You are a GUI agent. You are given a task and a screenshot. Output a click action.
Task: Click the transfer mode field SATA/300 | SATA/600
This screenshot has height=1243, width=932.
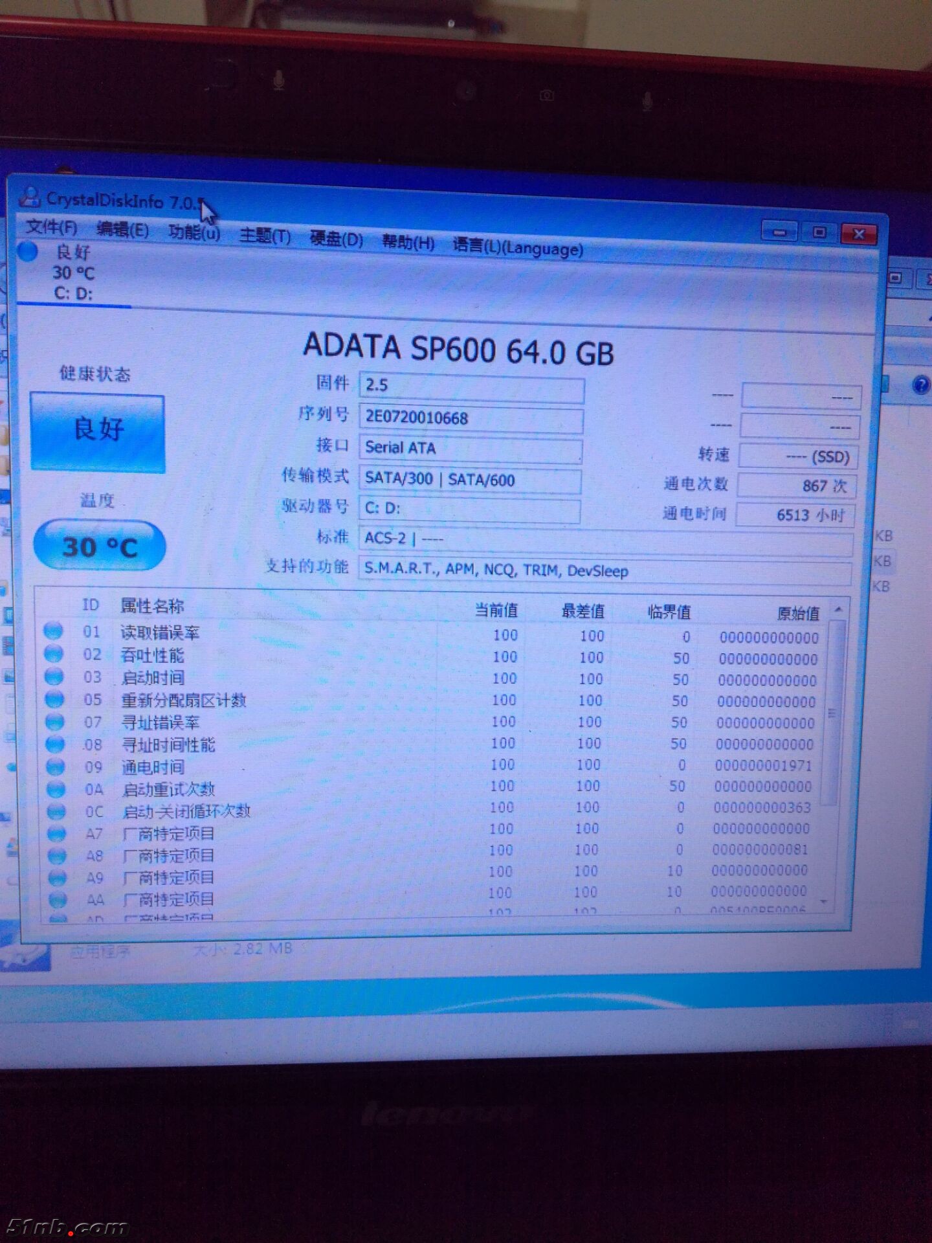click(470, 480)
